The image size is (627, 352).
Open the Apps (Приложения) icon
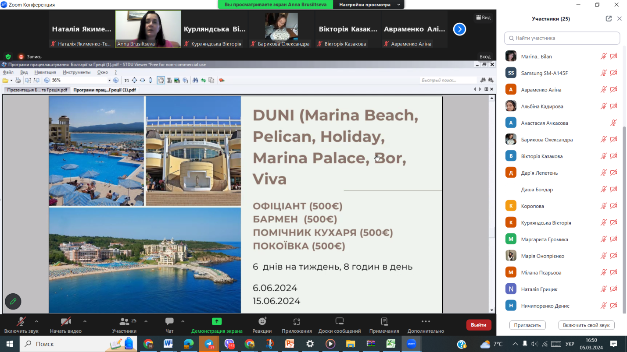pyautogui.click(x=297, y=322)
